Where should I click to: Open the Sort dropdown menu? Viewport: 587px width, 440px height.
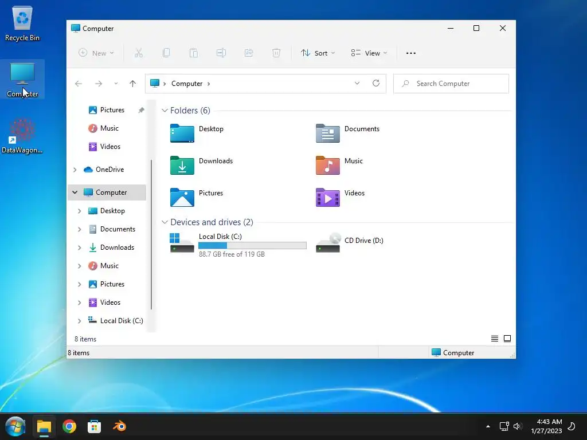click(x=318, y=53)
